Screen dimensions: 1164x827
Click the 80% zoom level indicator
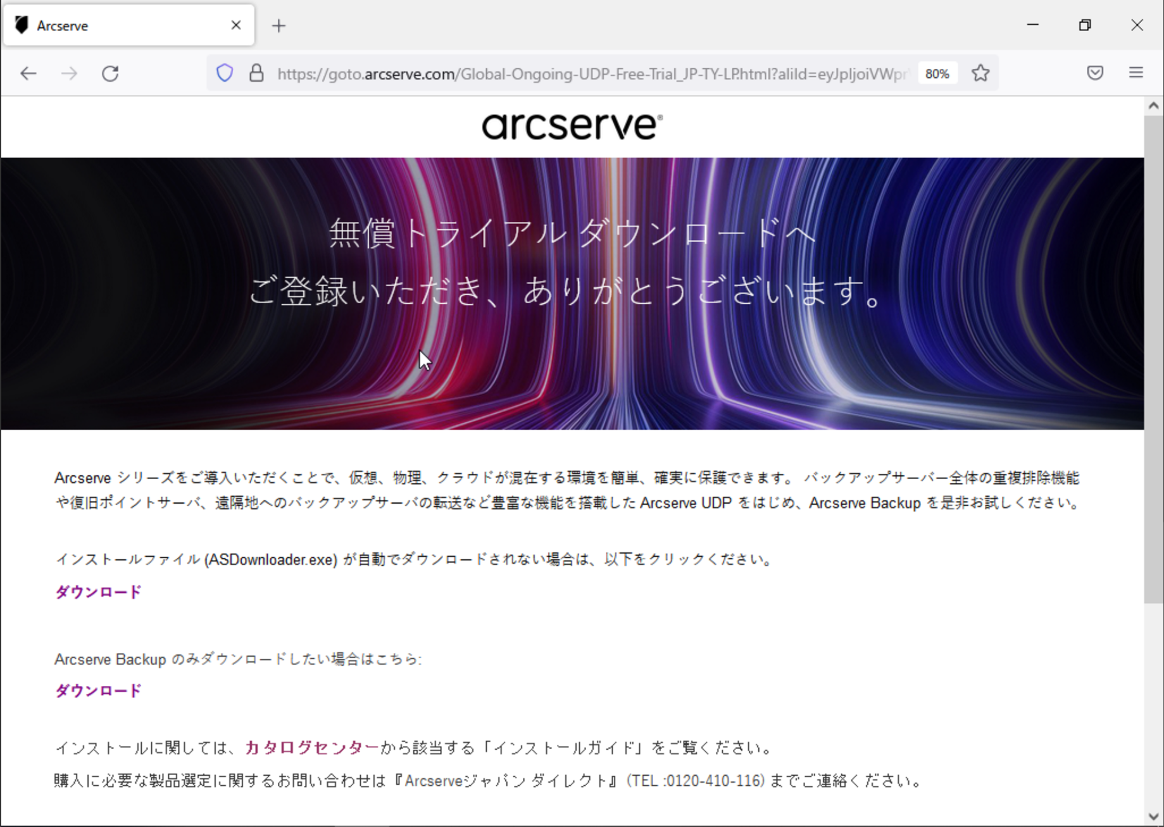(x=937, y=73)
